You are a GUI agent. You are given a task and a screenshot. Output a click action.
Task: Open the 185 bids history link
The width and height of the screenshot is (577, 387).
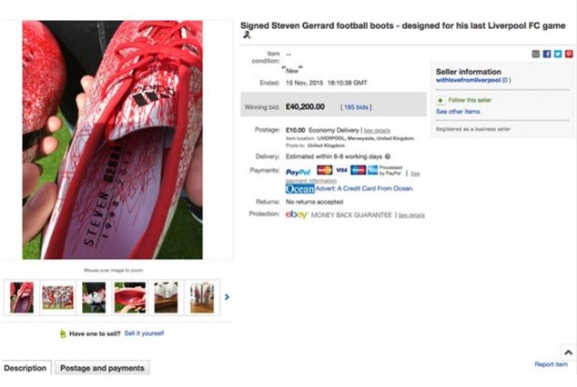356,107
